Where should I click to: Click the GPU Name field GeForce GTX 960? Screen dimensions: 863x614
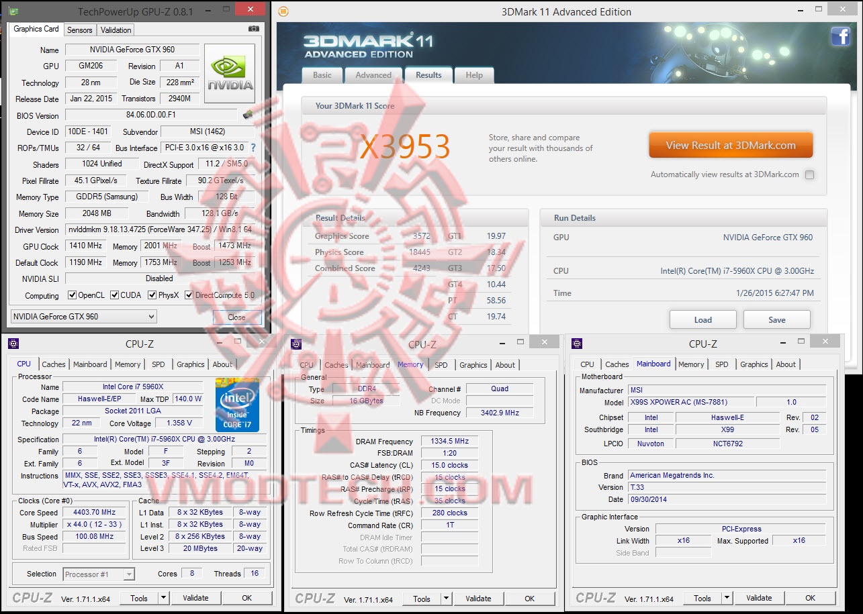click(x=132, y=50)
